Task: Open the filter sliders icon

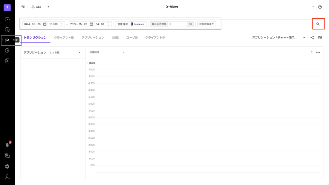Action: (x=320, y=38)
